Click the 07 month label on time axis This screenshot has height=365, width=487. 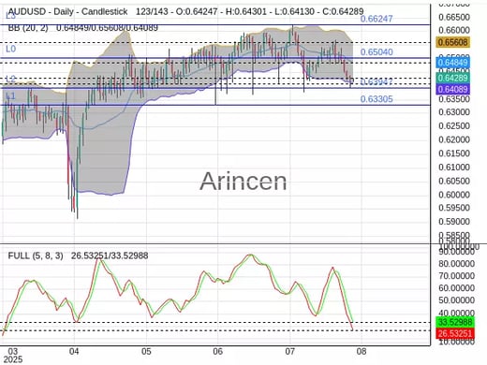(289, 352)
